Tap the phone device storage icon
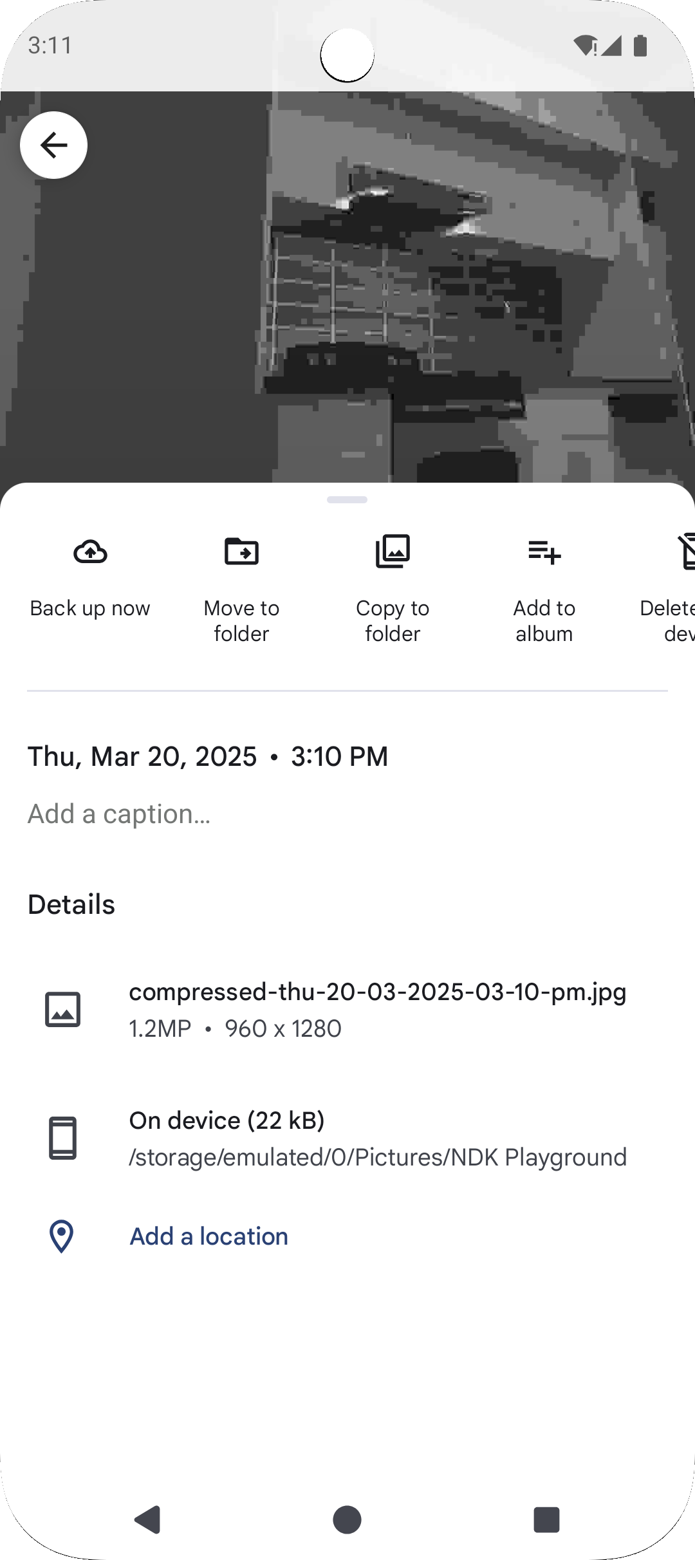 coord(62,1138)
